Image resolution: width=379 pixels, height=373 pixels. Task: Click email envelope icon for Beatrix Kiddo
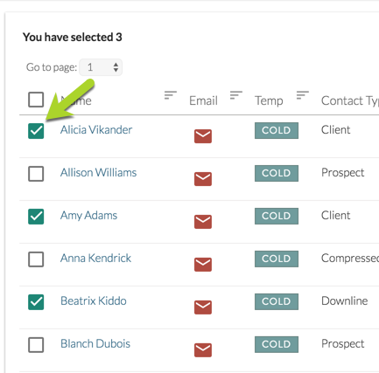[203, 307]
